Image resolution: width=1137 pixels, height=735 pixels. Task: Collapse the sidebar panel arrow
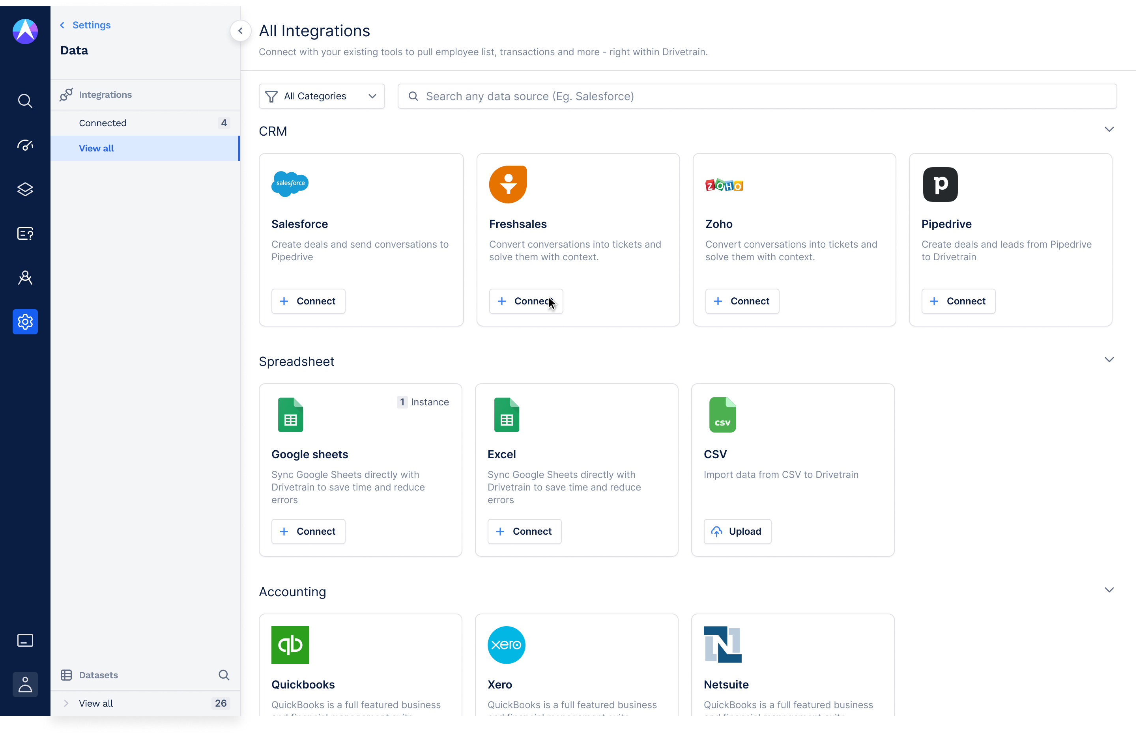pos(240,31)
